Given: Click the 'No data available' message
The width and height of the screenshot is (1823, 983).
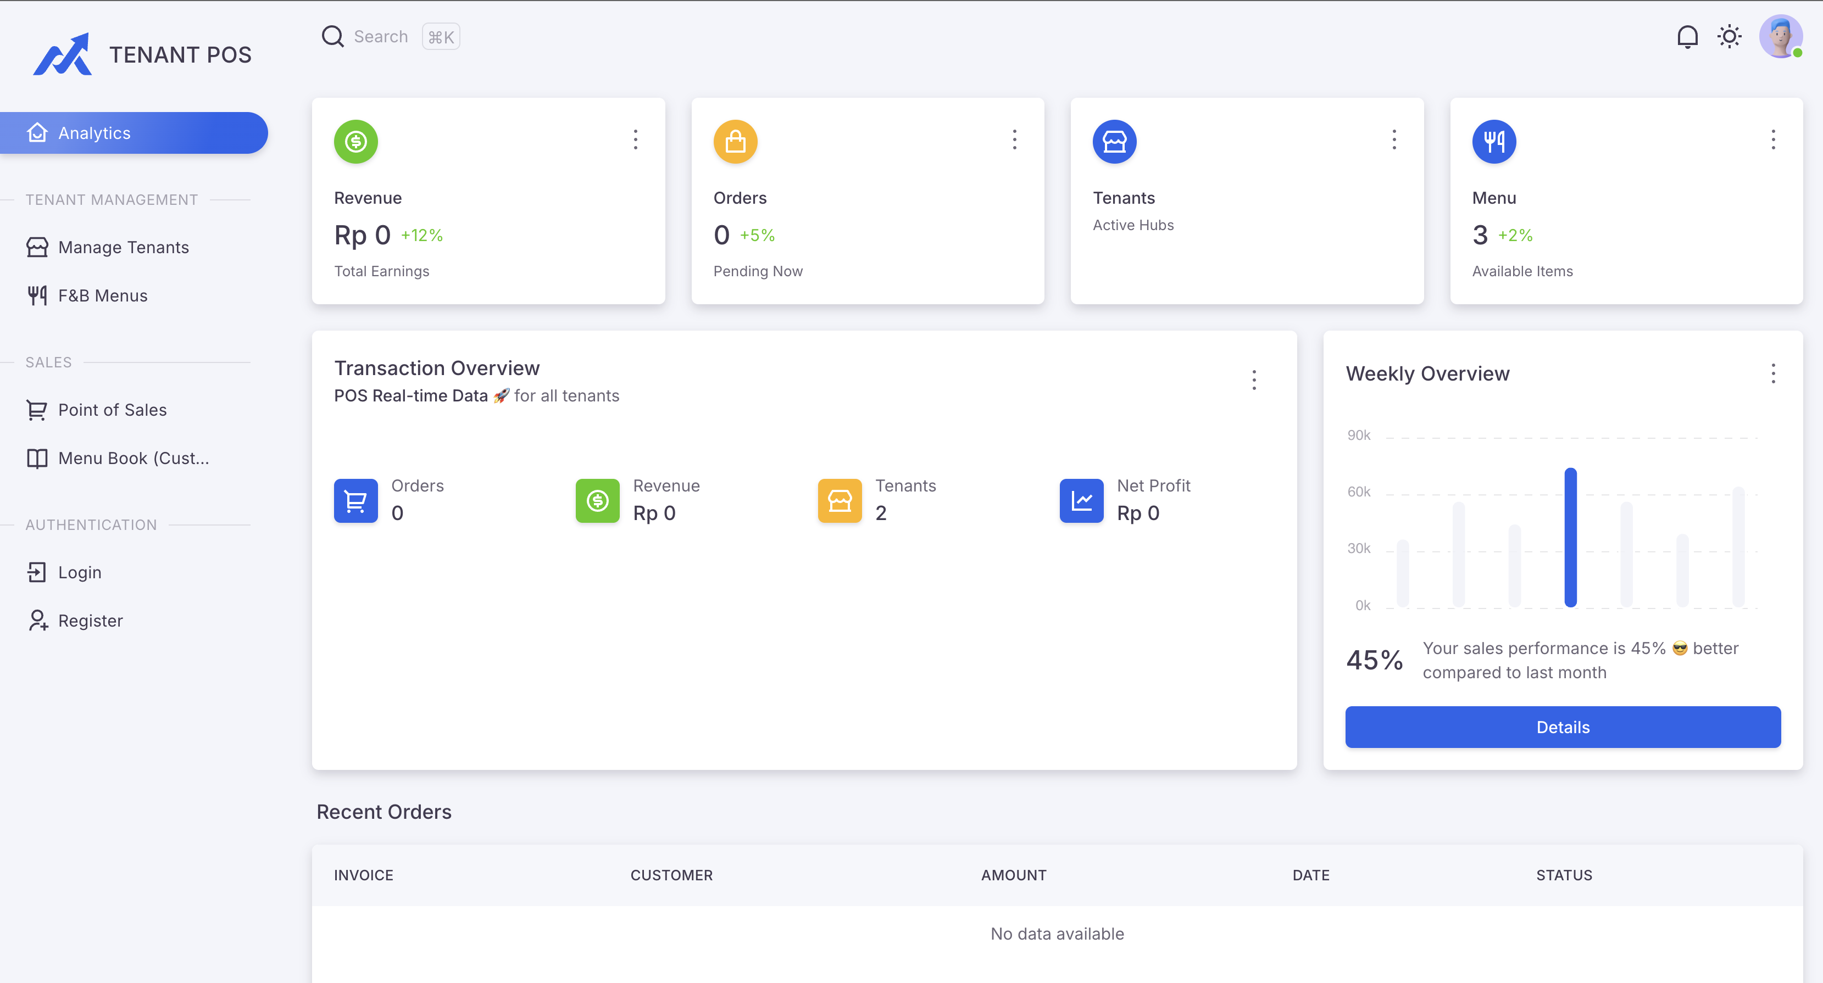Looking at the screenshot, I should [x=1057, y=934].
